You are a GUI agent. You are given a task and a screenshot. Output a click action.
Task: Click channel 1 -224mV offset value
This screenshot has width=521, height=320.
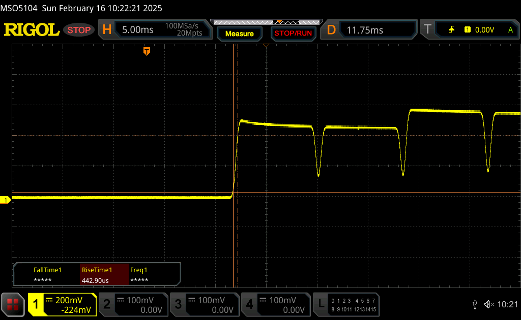[76, 310]
